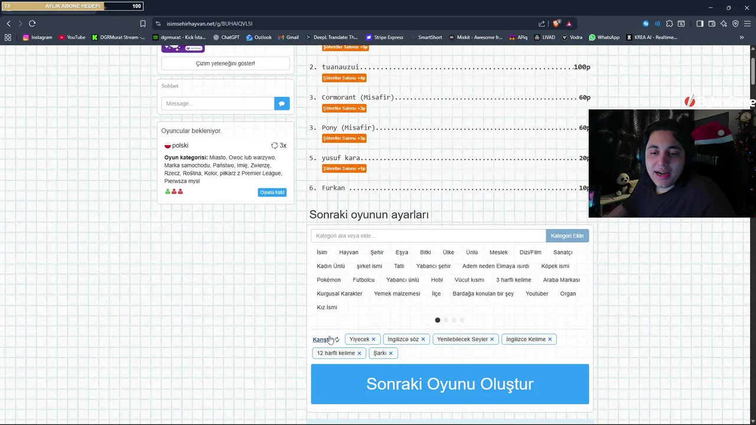Remove the 12 harfli kelime tag
The image size is (756, 425).
pos(359,353)
